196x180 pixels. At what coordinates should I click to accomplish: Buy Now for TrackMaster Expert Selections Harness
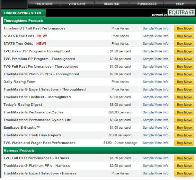tap(184, 173)
